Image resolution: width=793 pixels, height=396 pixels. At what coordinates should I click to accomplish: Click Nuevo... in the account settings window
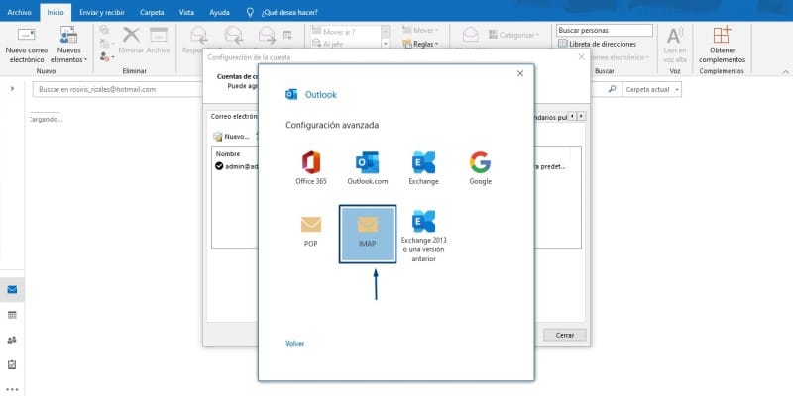pos(232,137)
